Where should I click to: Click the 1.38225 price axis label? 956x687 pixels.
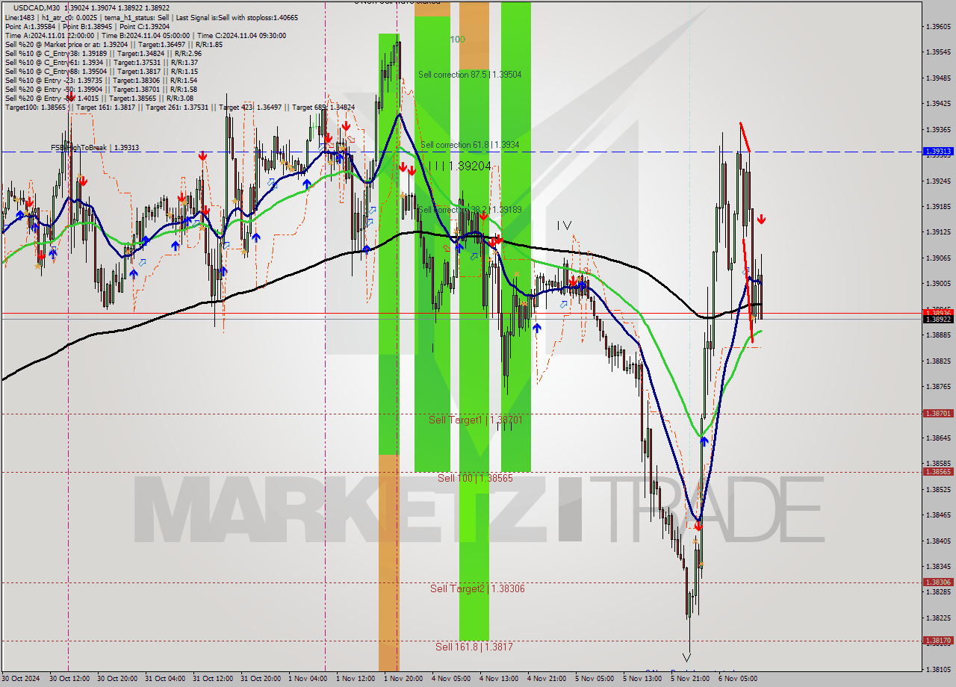point(939,618)
